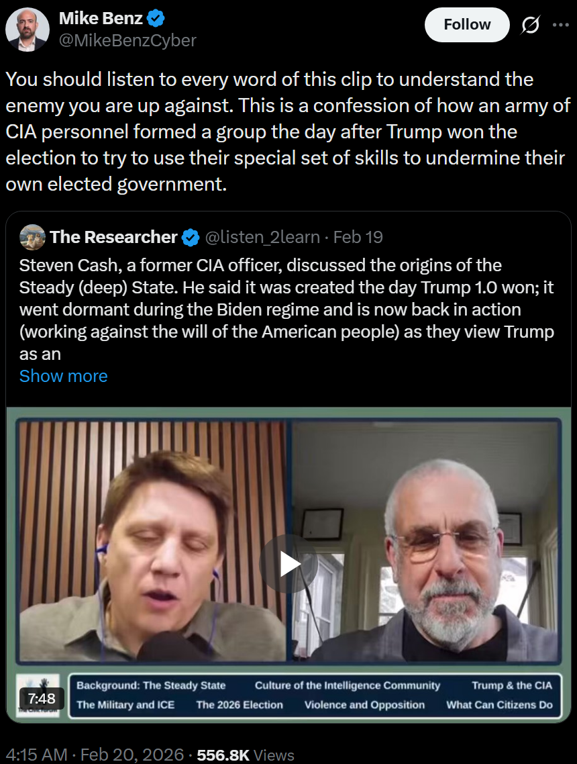Click the Follow button

(x=467, y=25)
